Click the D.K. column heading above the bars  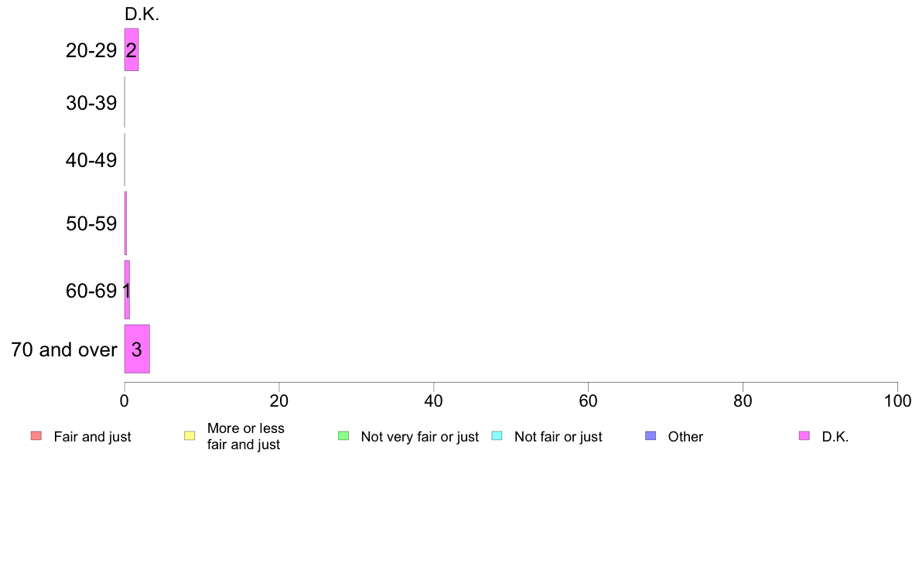pos(142,14)
